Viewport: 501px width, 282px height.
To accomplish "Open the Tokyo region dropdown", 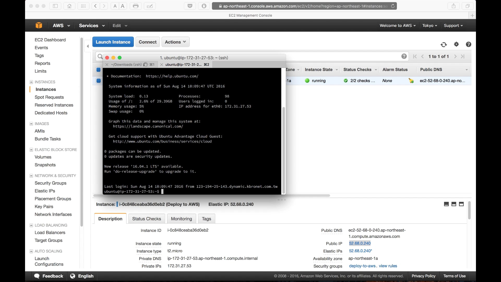I will pos(430,26).
